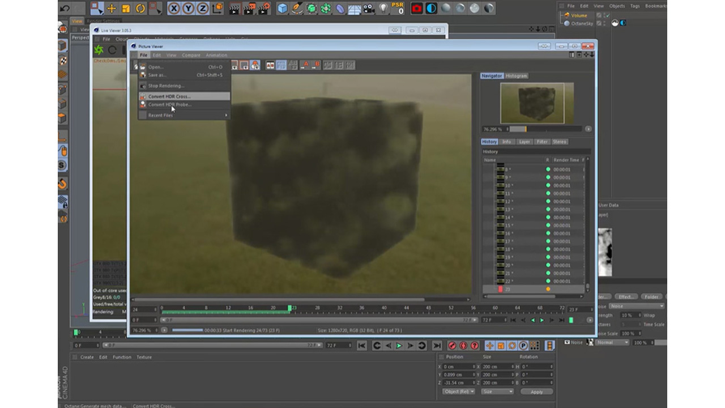The image size is (725, 408).
Task: Click the Camera object icon
Action: coord(369,8)
